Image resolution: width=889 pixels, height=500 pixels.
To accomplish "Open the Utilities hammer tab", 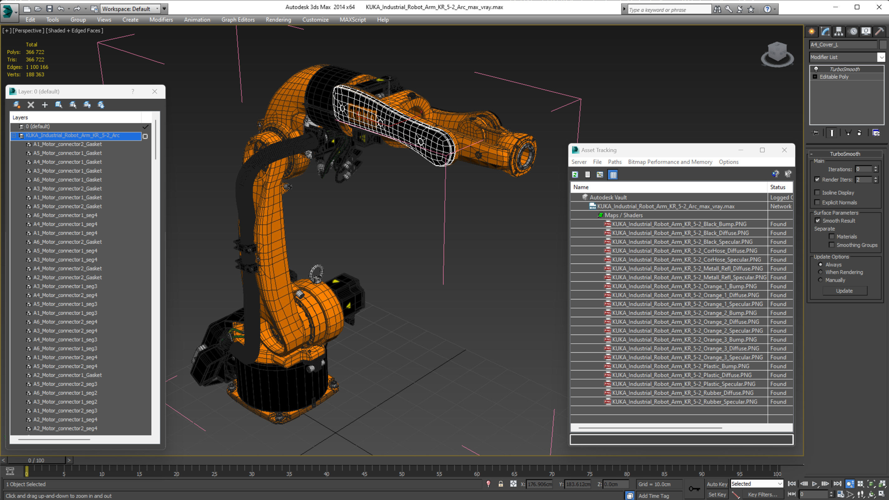I will (879, 31).
